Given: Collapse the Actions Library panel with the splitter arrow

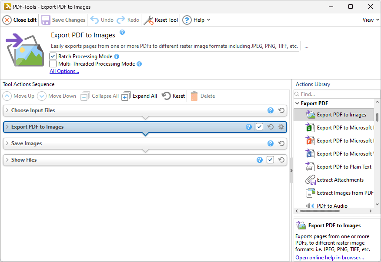Looking at the screenshot, I should [x=291, y=170].
